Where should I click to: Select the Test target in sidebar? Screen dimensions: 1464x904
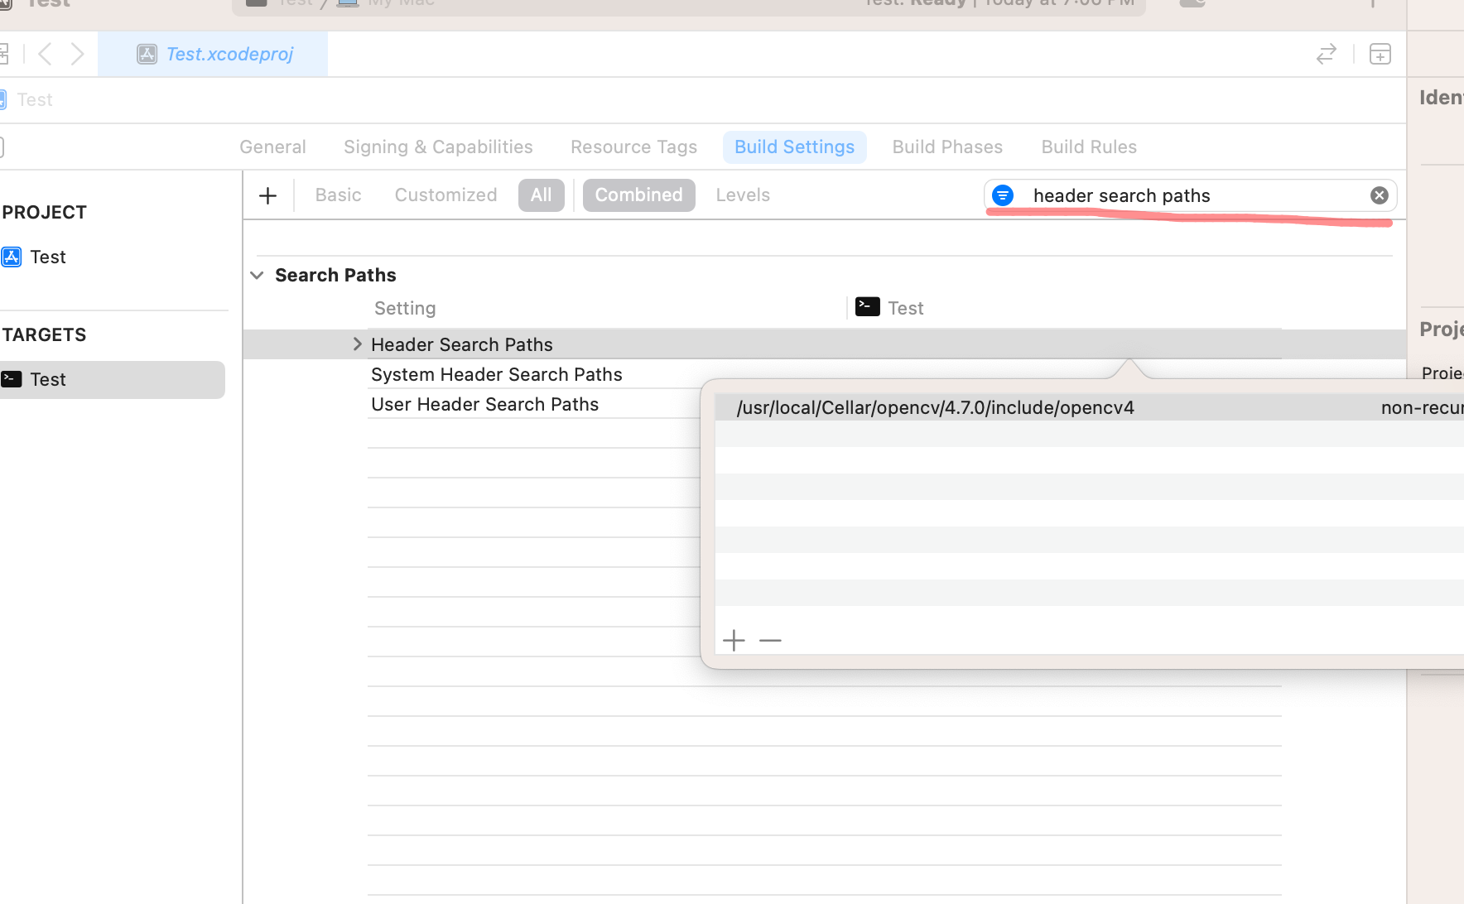tap(112, 380)
